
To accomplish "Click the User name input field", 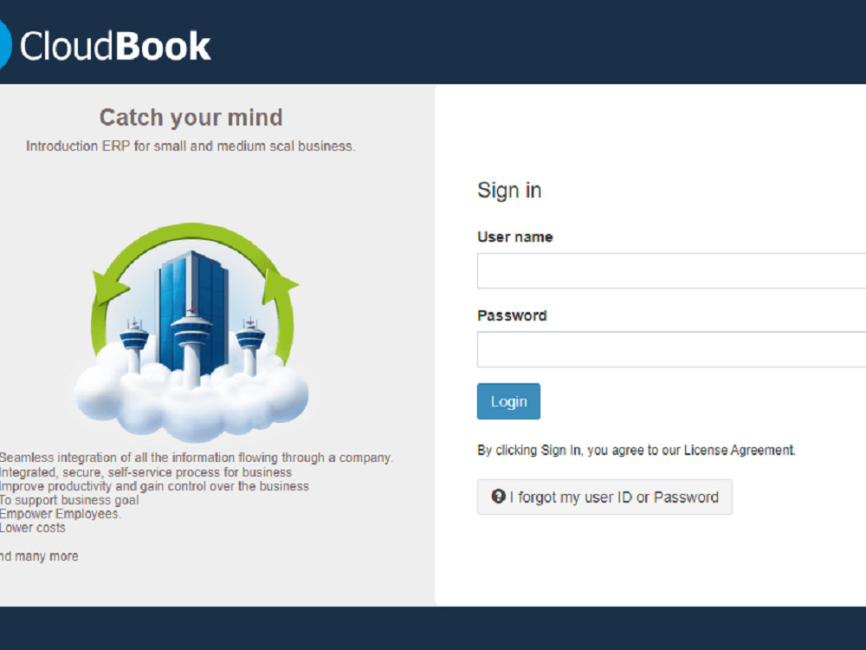I will coord(671,270).
